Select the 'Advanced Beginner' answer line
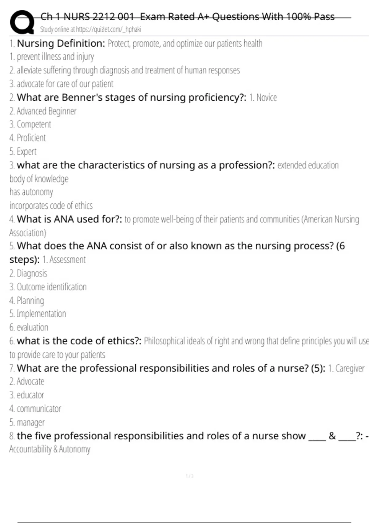 (x=43, y=111)
